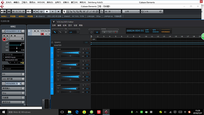This screenshot has height=115, width=204.
Task: Select the Cubase glue tool
Action: coord(74,12)
